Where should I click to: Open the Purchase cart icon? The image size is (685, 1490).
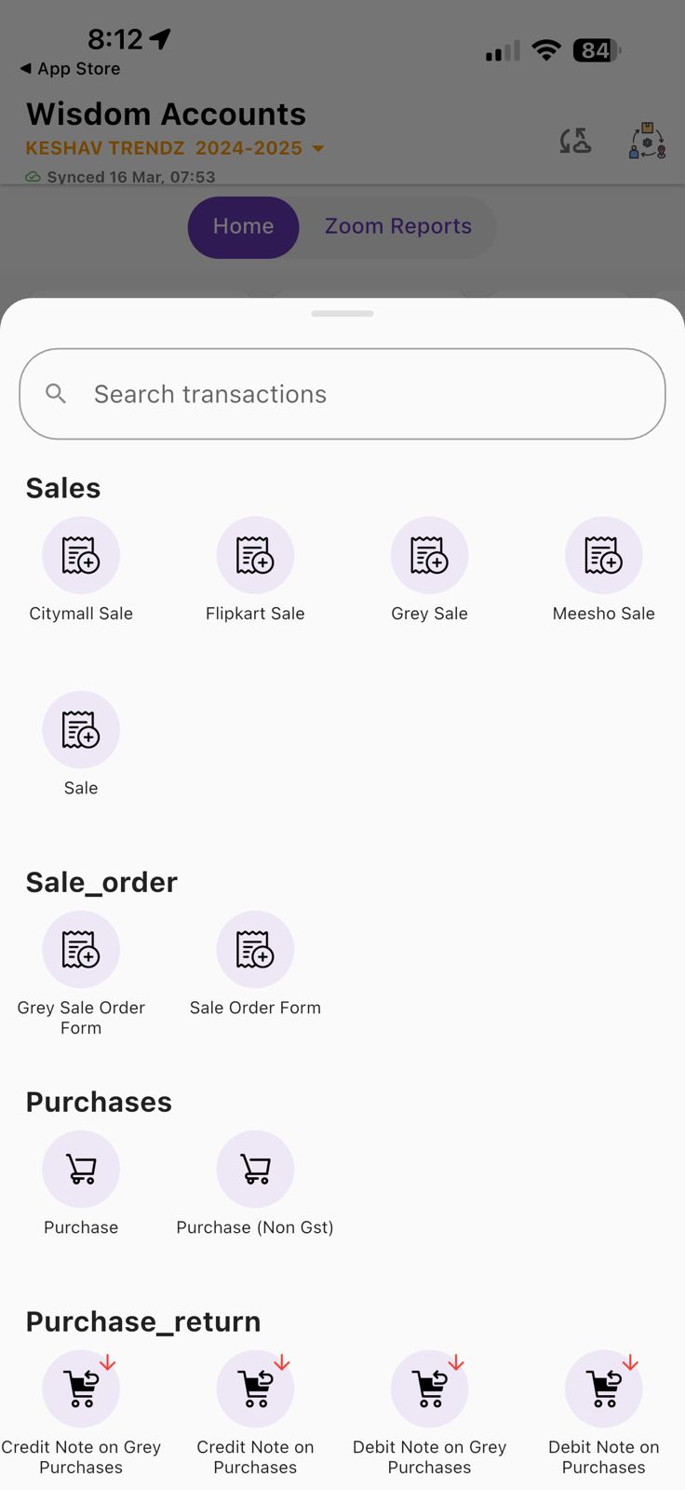pos(81,1170)
